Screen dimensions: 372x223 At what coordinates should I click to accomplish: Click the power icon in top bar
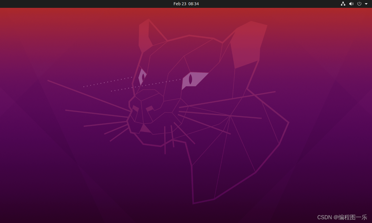click(x=359, y=4)
